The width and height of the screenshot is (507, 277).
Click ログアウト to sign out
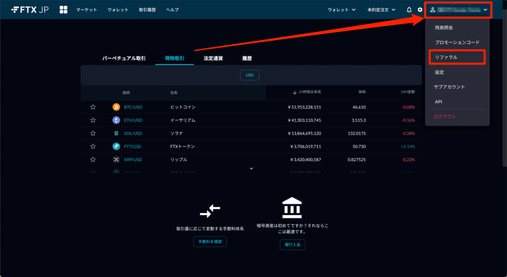445,117
